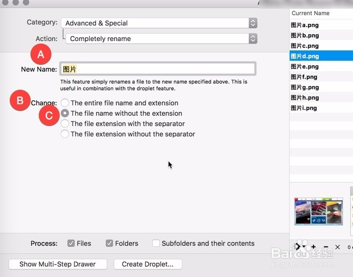Select highlighted file 图片d.png
This screenshot has width=353, height=277.
pos(321,56)
